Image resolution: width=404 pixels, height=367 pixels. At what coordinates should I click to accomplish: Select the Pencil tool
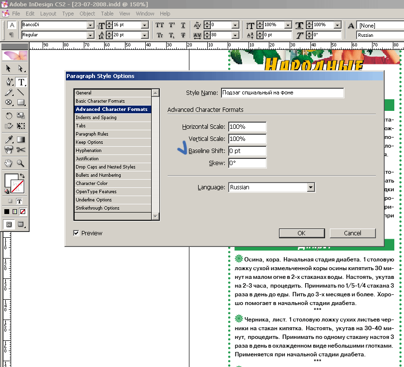(9, 92)
